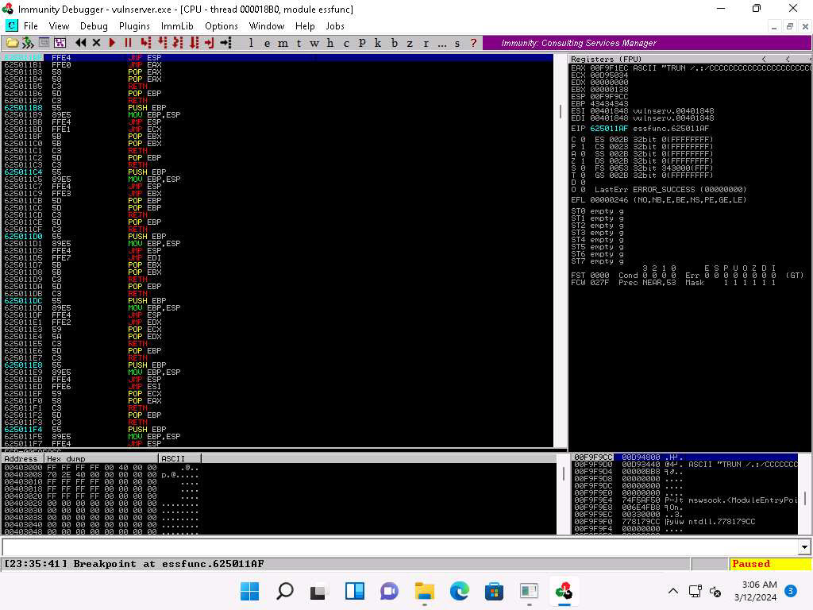
Task: Click the Close program X icon
Action: pos(97,43)
